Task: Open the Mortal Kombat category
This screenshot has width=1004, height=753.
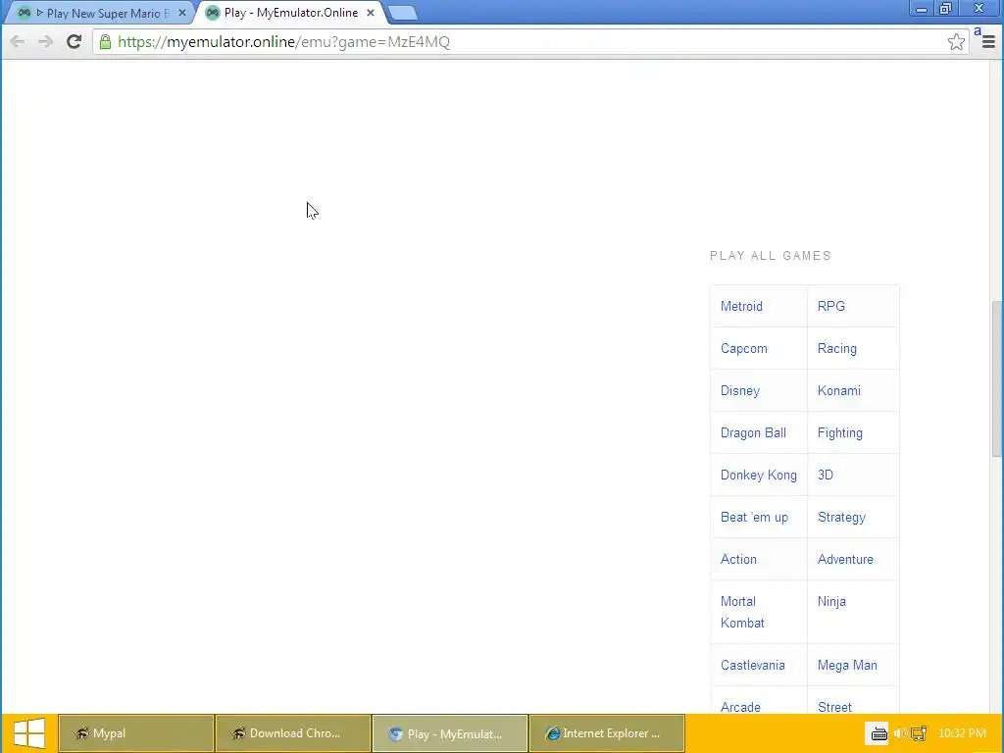Action: [x=742, y=612]
